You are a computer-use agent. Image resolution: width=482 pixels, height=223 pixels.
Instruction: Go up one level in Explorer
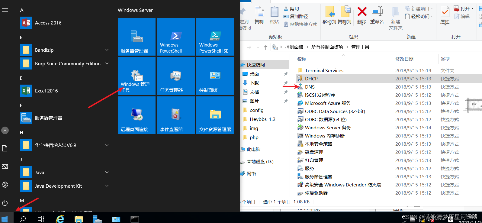click(266, 47)
